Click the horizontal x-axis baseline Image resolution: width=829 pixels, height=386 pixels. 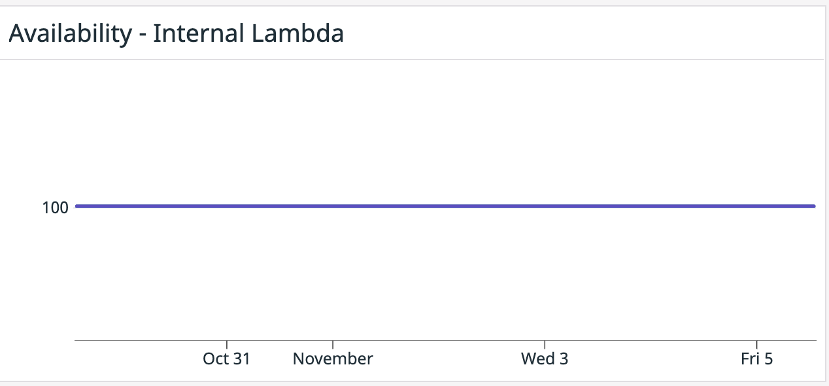445,340
